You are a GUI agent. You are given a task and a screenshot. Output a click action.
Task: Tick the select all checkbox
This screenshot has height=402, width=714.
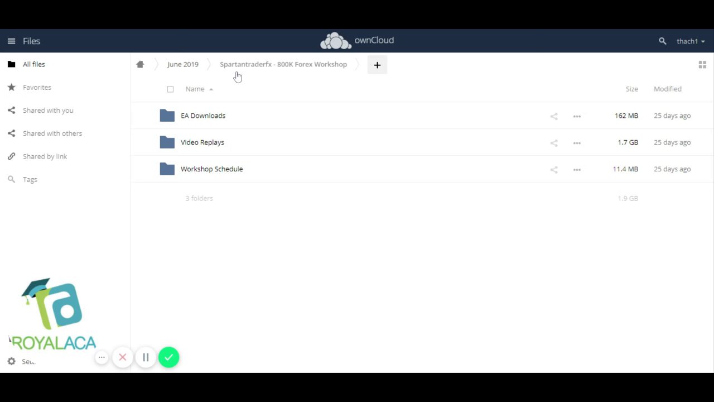coord(170,89)
